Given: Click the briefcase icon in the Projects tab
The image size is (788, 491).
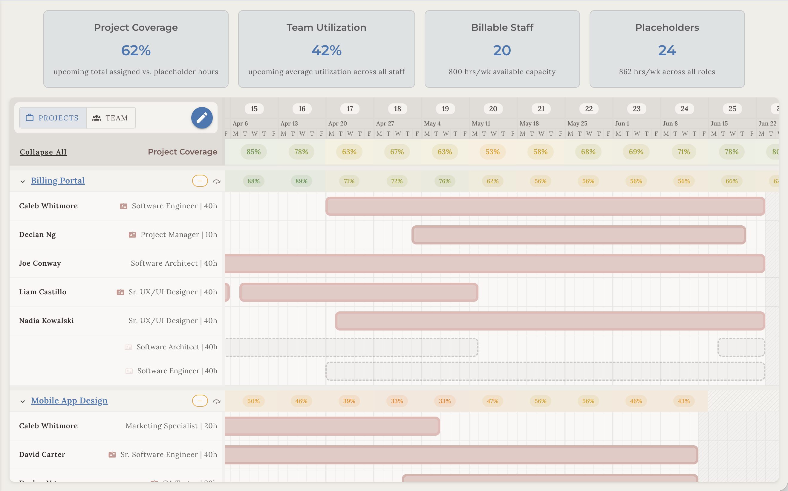Looking at the screenshot, I should tap(30, 117).
